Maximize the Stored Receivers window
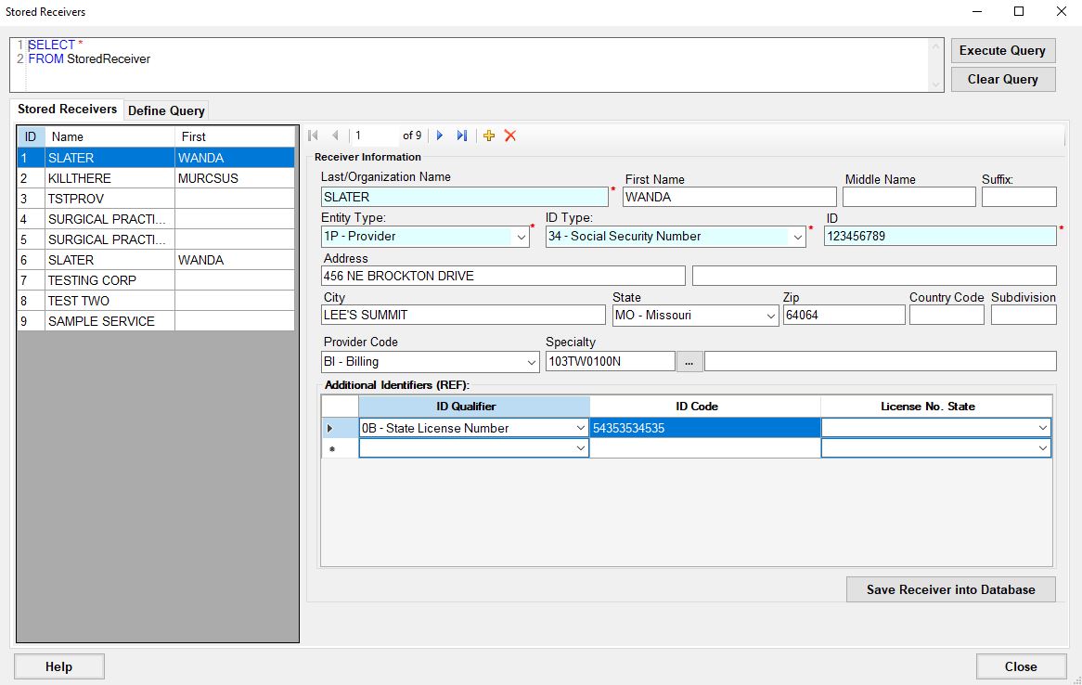The image size is (1082, 685). tap(1019, 12)
